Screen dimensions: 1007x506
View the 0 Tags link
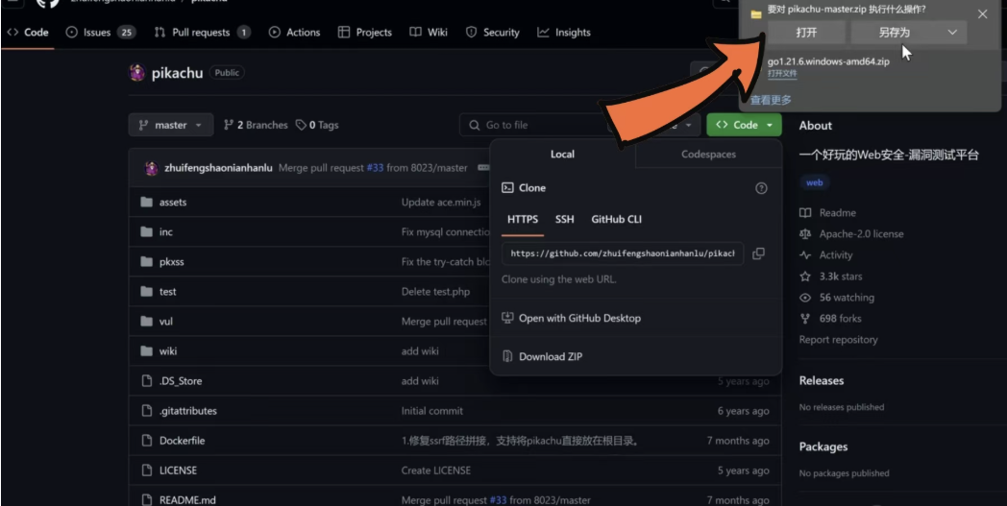(317, 125)
